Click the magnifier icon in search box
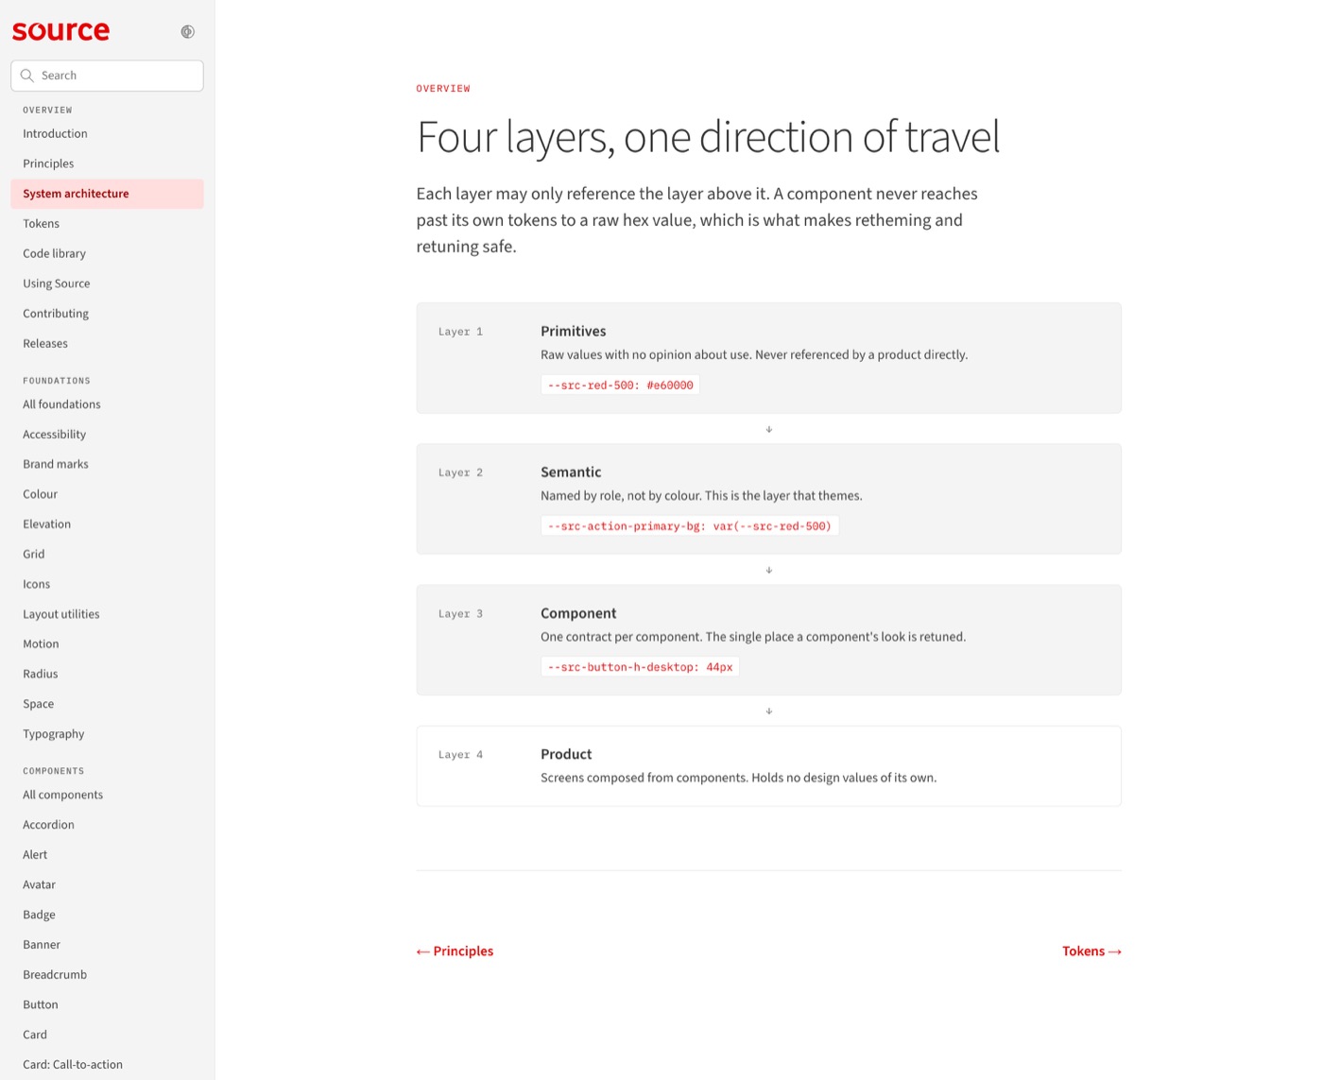Viewport: 1323px width, 1080px height. [27, 76]
